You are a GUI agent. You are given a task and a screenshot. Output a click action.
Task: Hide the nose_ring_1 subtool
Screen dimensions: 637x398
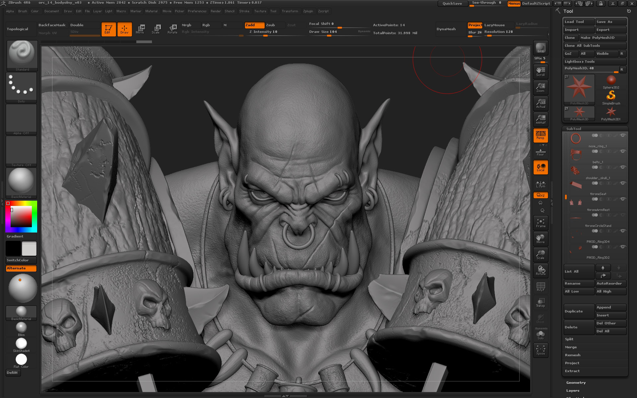coord(623,135)
